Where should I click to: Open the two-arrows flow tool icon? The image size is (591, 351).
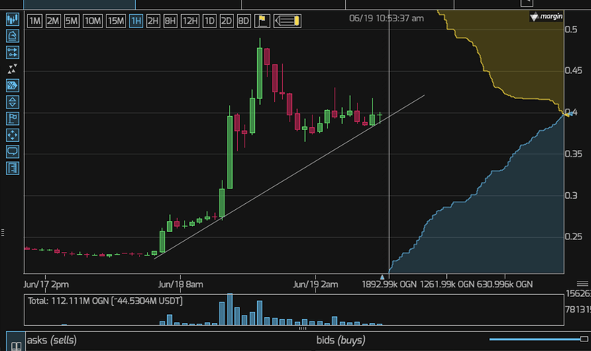[x=13, y=52]
